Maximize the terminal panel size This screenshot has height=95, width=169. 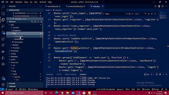coord(163,74)
